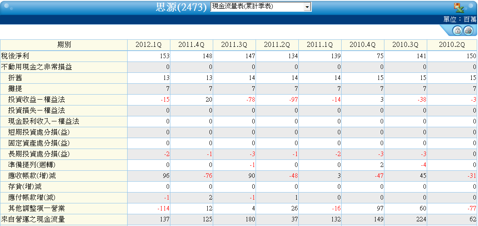Click the 固定資產處分損(益) row label
The height and width of the screenshot is (226, 478).
click(39, 143)
